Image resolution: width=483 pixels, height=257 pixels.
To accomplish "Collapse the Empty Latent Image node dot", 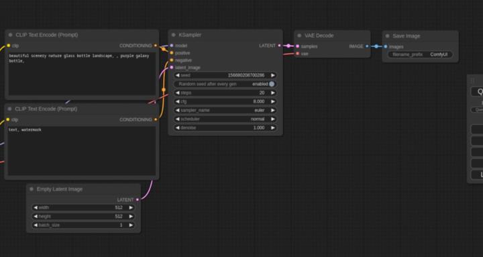I will click(x=32, y=189).
